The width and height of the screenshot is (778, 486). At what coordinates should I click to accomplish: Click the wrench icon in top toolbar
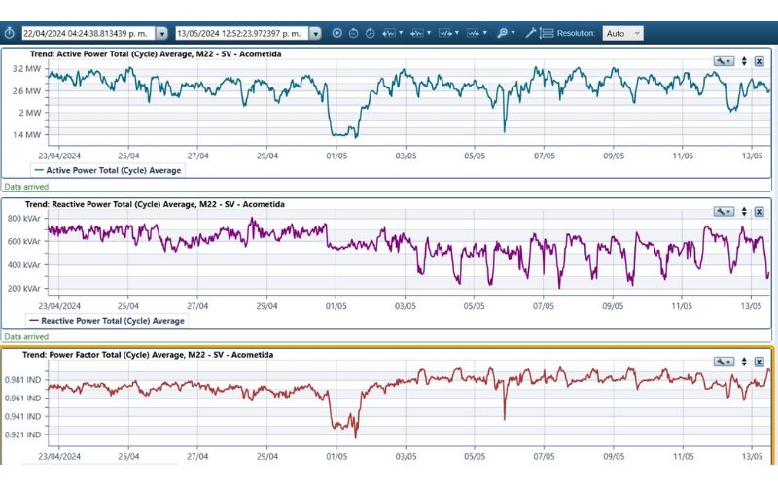coord(531,33)
